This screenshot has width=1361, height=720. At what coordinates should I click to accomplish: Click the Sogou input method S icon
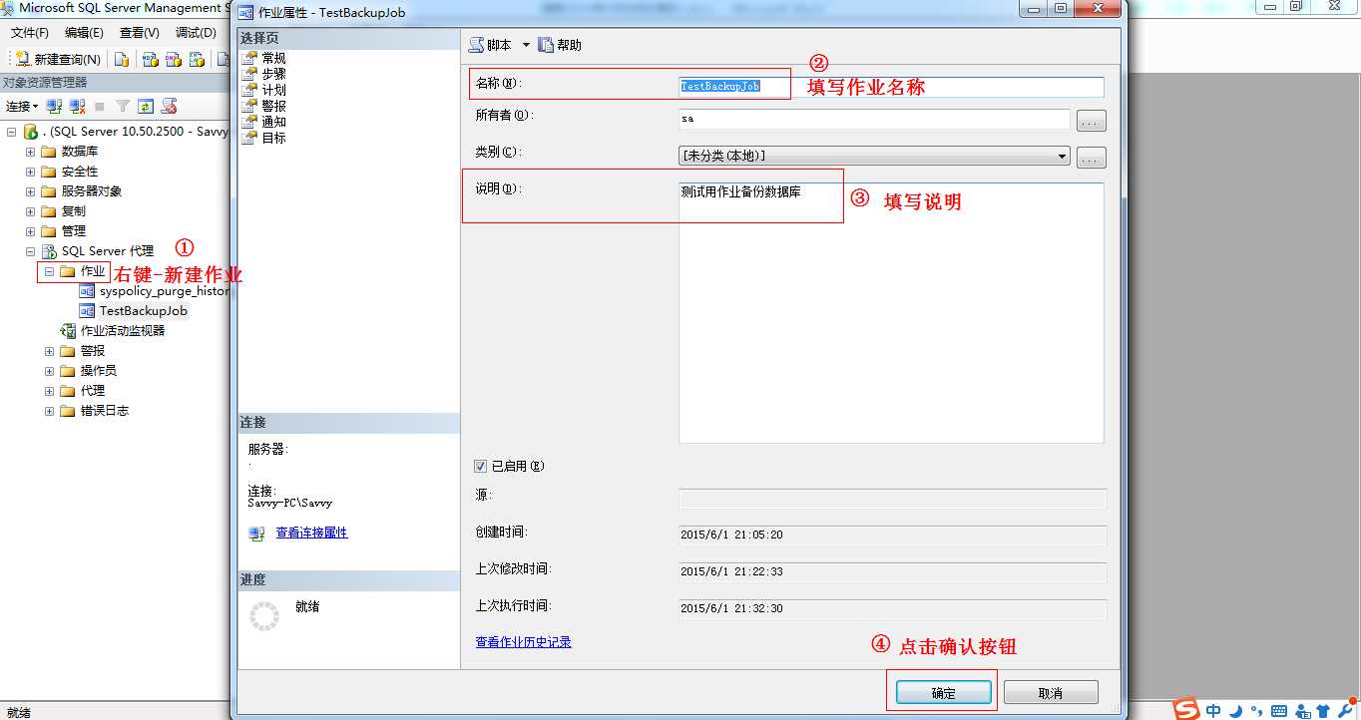1186,709
